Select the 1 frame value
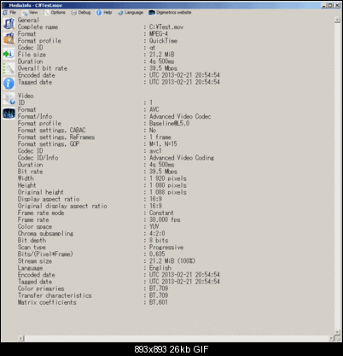The image size is (343, 356). click(x=160, y=137)
